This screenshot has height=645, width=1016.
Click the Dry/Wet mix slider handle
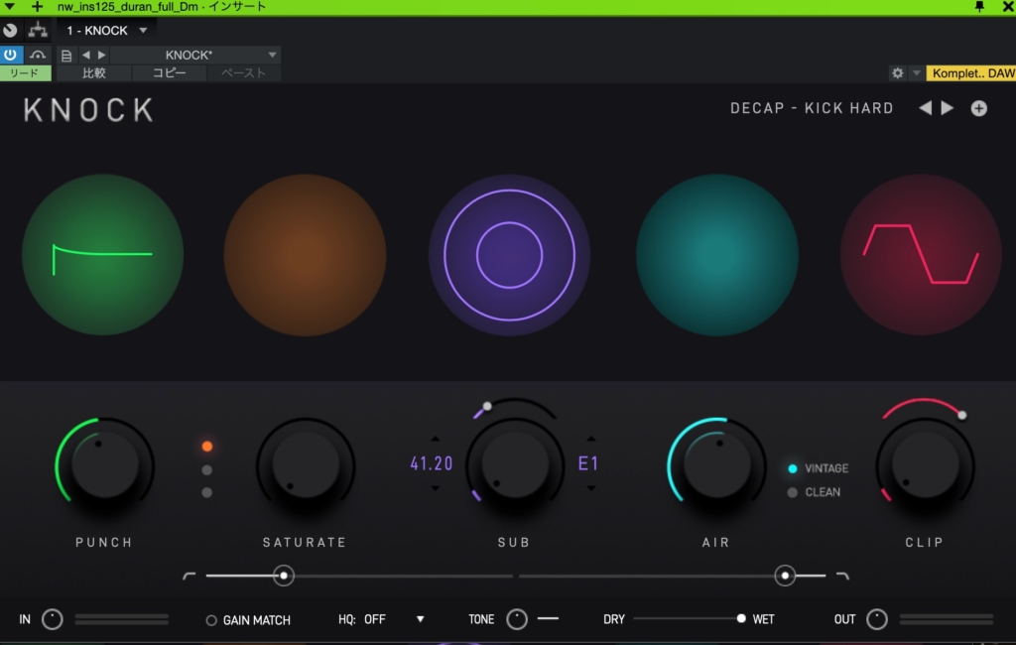point(741,619)
